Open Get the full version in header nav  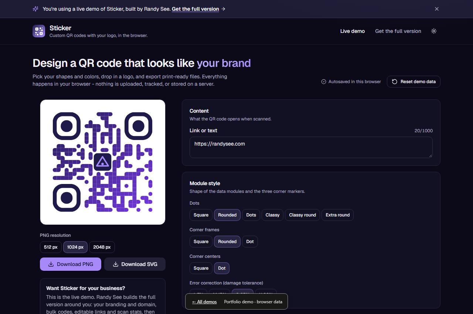pyautogui.click(x=398, y=31)
